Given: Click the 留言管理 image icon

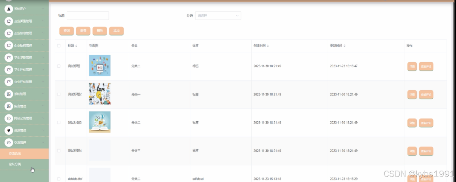Looking at the screenshot, I should point(9,106).
